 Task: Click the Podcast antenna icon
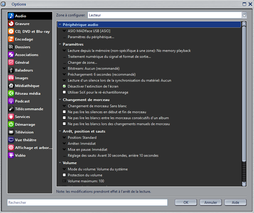[11, 101]
